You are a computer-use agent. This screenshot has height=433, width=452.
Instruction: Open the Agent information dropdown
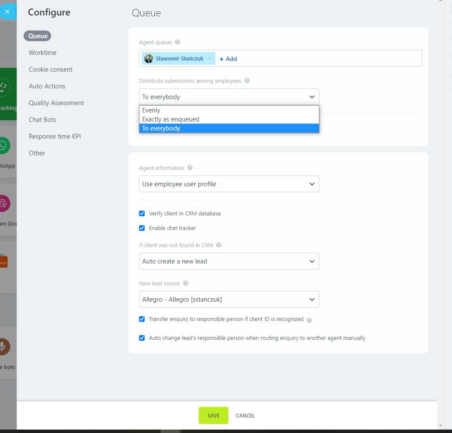[x=229, y=184]
